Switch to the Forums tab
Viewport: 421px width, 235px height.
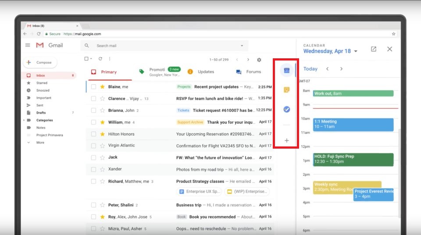249,72
